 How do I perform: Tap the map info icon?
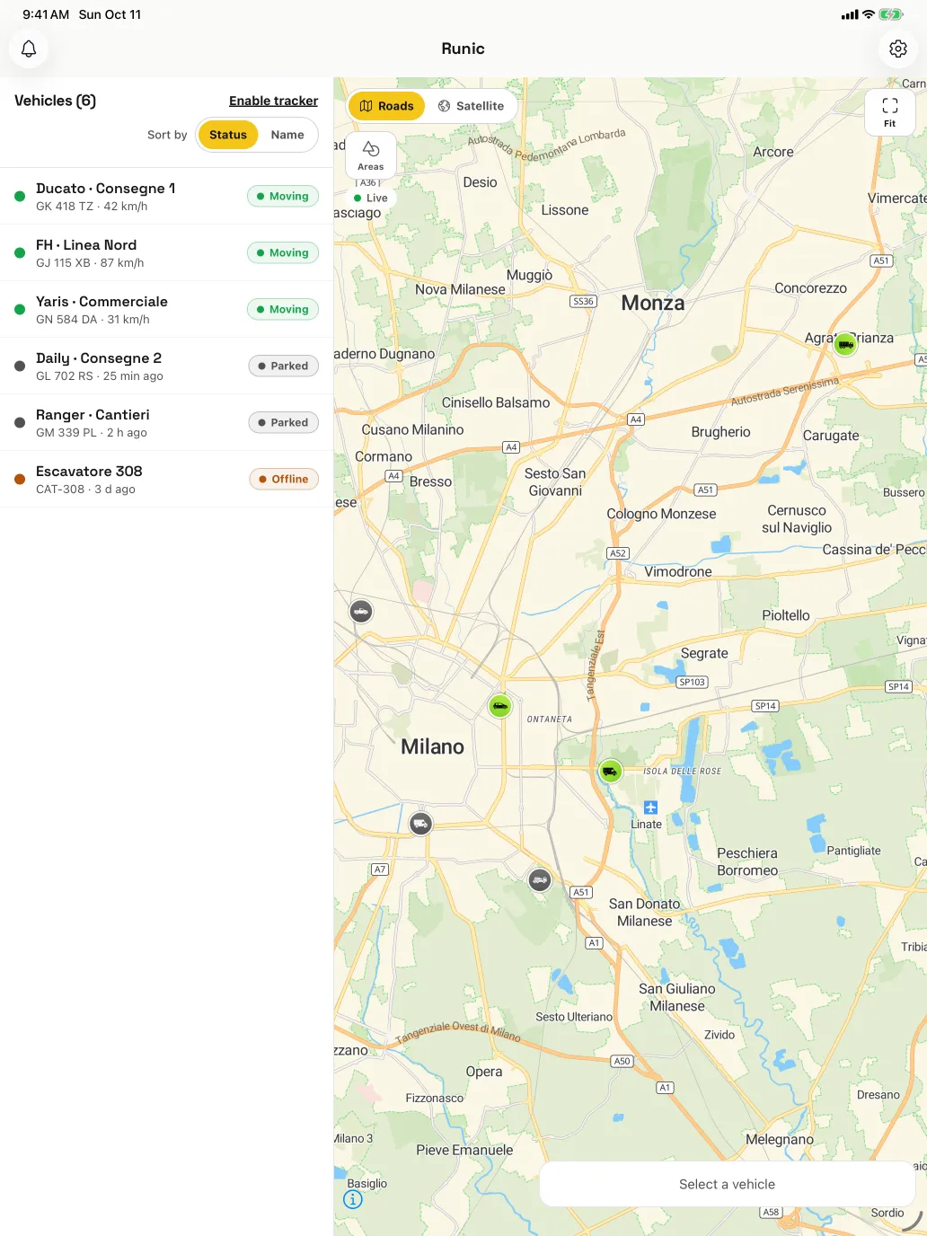click(354, 1199)
